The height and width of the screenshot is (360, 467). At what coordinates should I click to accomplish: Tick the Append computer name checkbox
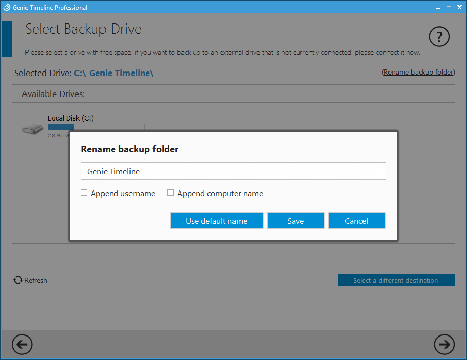click(x=171, y=193)
